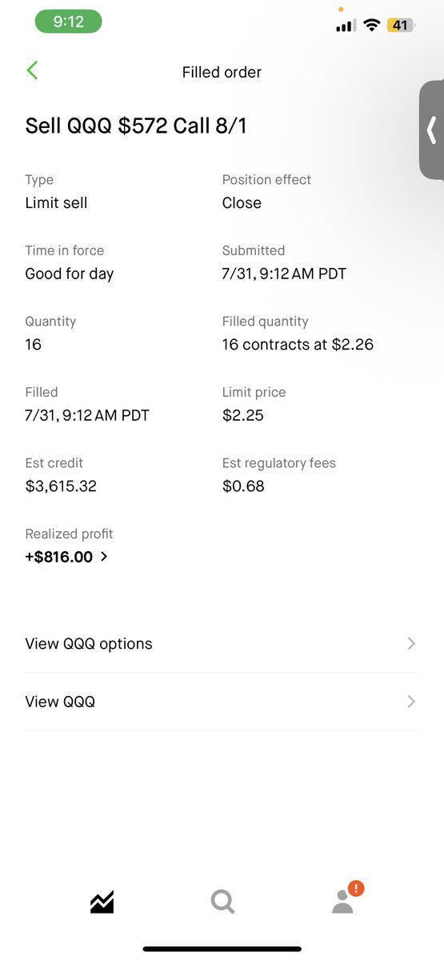Open View QQQ options row

222,644
